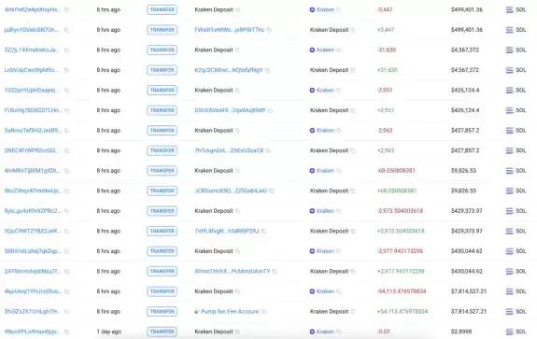This screenshot has width=537, height=339.
Task: Select value $427,857.2 in the -2,963 row
Action: pyautogui.click(x=465, y=131)
